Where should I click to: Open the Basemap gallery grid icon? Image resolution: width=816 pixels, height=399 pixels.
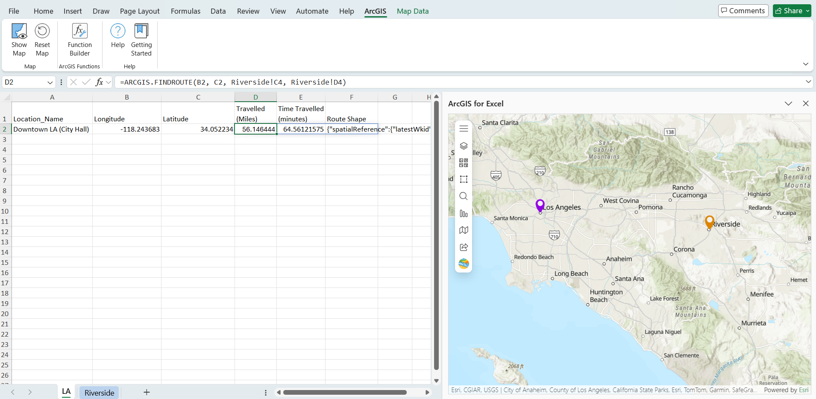click(464, 163)
